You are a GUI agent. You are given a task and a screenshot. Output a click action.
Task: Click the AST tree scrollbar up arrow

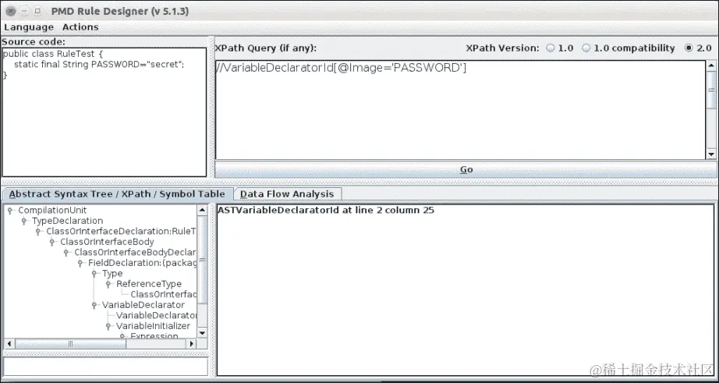202,210
